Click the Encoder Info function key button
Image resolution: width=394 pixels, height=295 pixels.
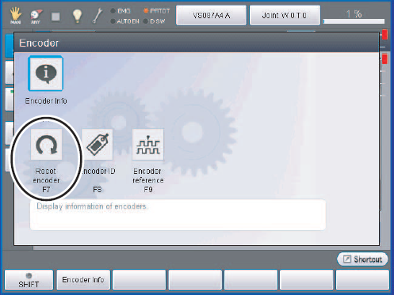coord(83,280)
